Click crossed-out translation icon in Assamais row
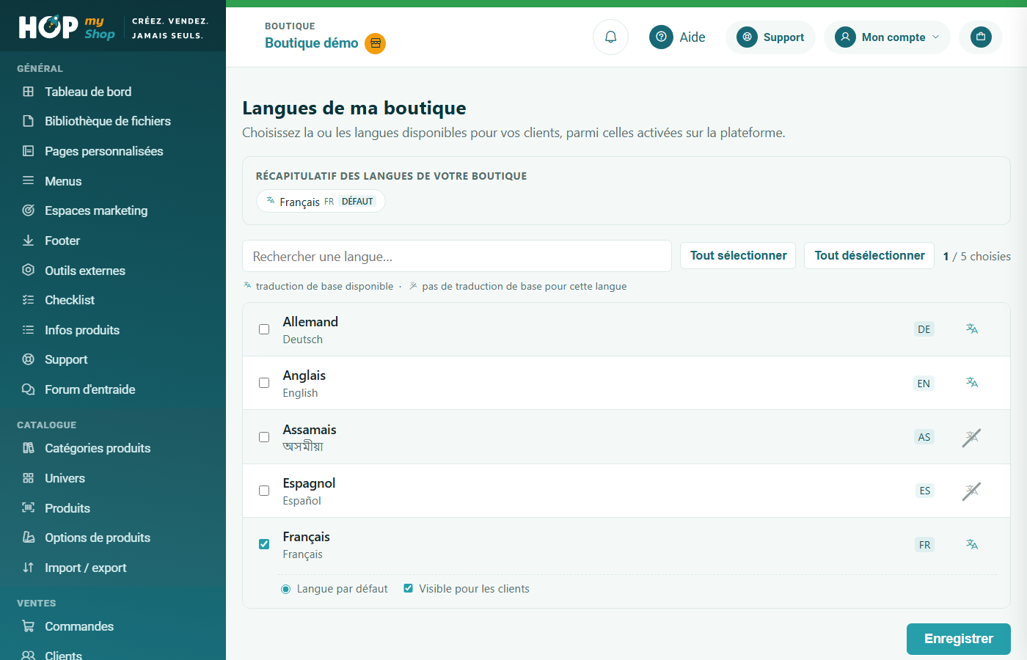The image size is (1027, 660). [971, 437]
